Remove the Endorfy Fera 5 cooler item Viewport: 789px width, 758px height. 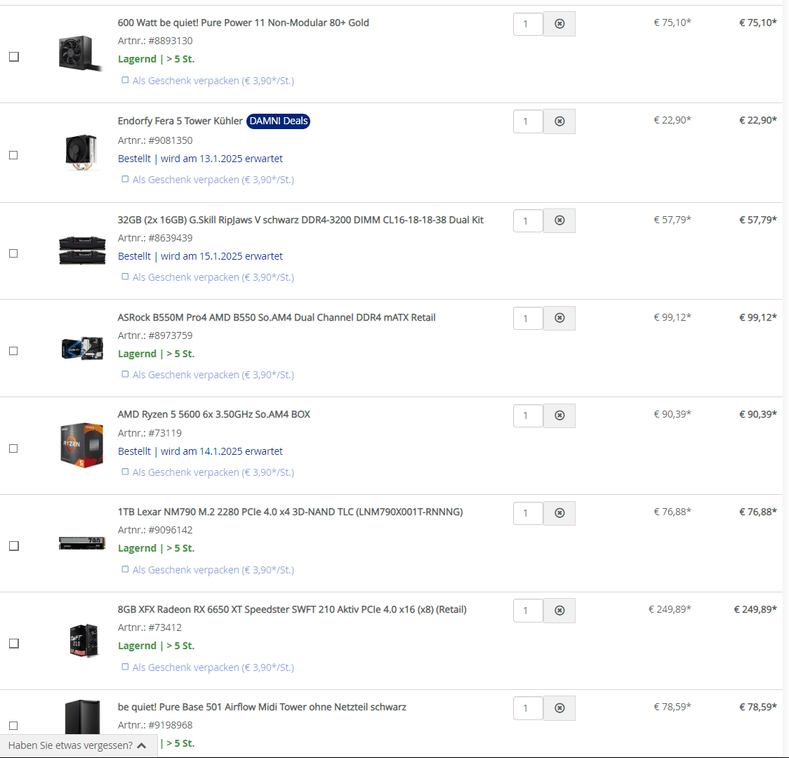point(559,121)
